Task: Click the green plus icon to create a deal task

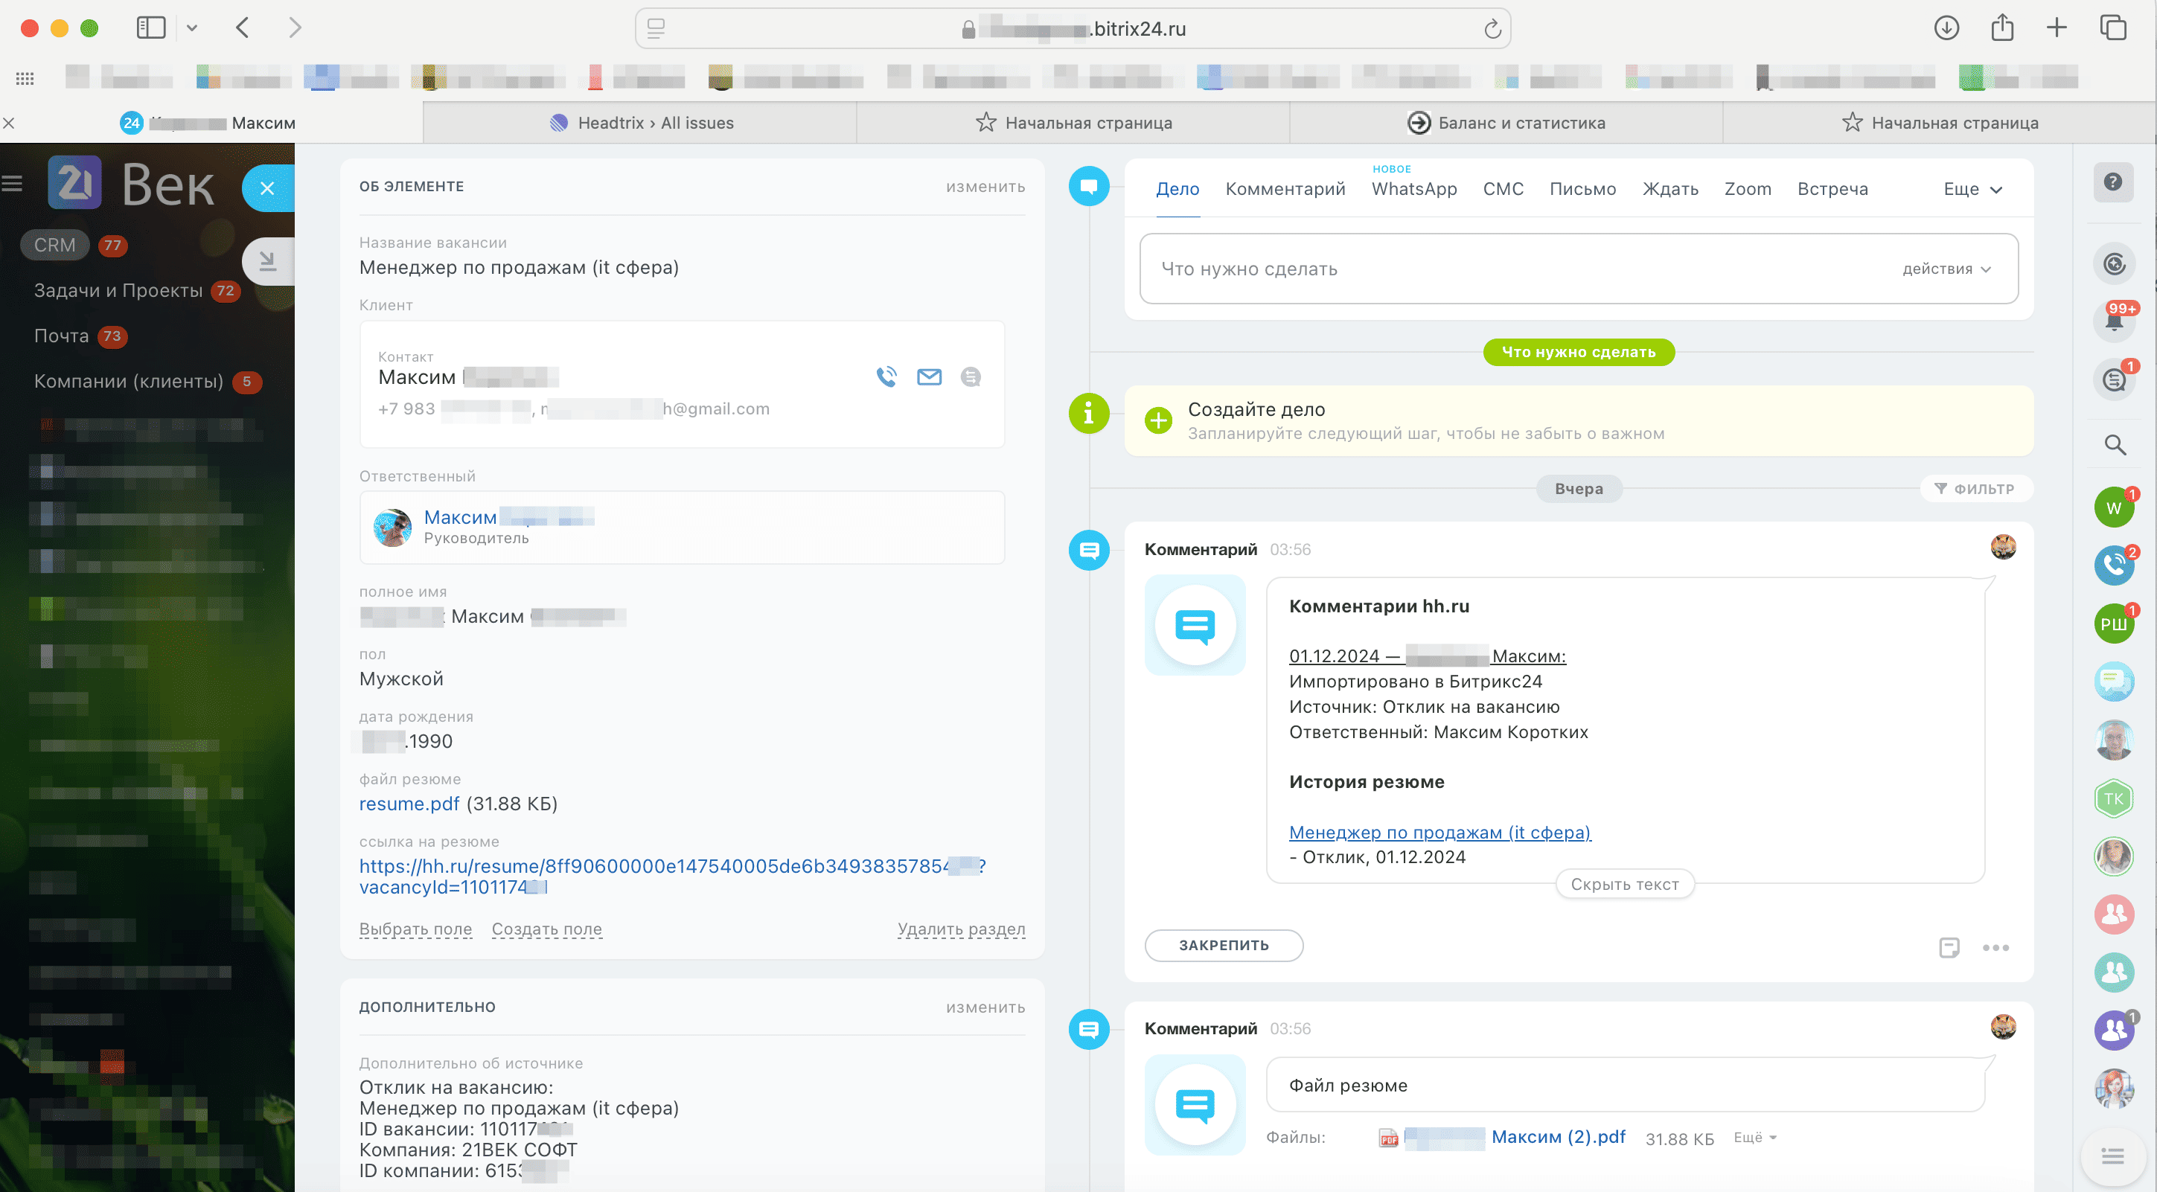Action: coord(1159,420)
